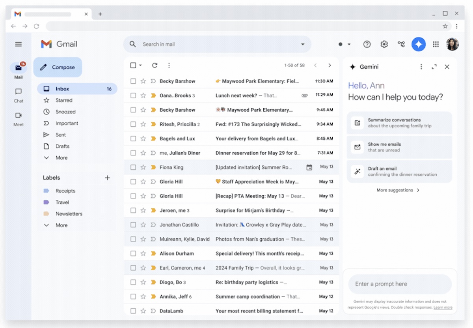Open the Google apps grid
This screenshot has height=328, width=473.
point(436,44)
